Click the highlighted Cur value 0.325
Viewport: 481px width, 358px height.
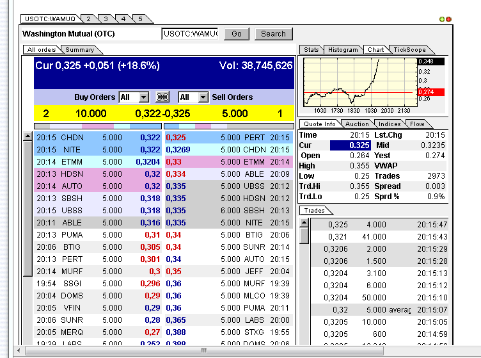point(351,145)
